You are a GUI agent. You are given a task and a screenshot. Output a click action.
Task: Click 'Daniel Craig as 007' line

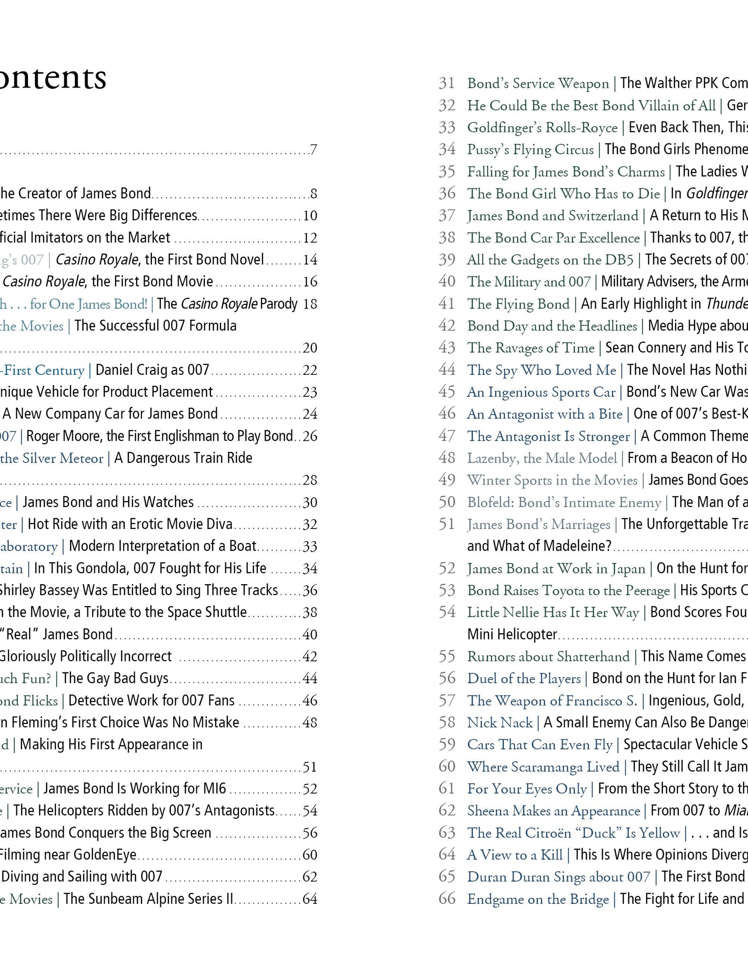pos(152,370)
